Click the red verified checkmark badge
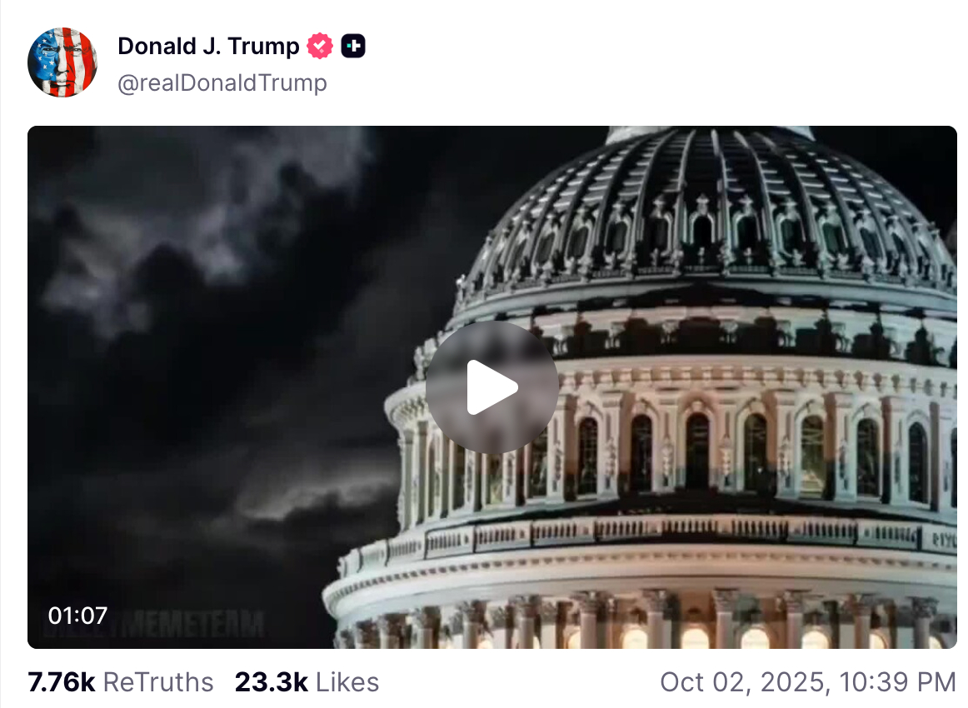968x708 pixels. (320, 47)
